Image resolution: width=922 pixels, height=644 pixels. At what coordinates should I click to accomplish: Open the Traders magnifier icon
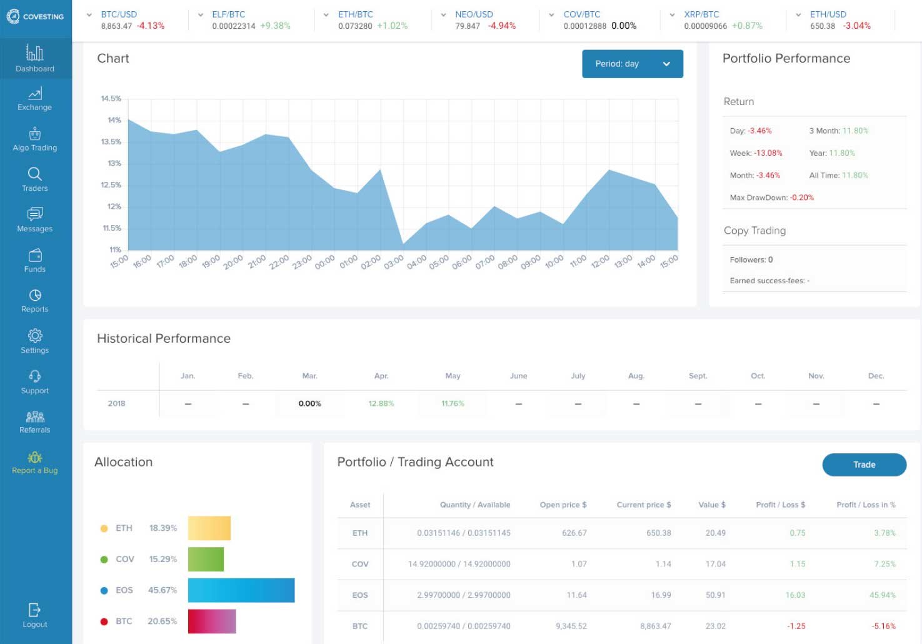pos(35,174)
